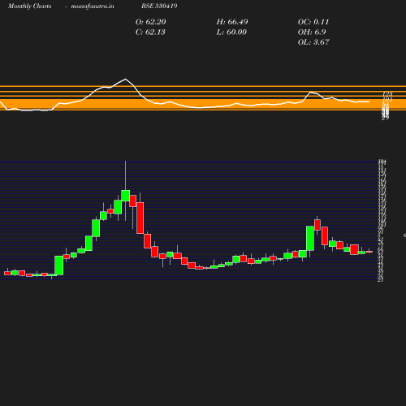Click the 'BSE 530419' symbol label
This screenshot has width=406, height=406.
coord(159,6)
